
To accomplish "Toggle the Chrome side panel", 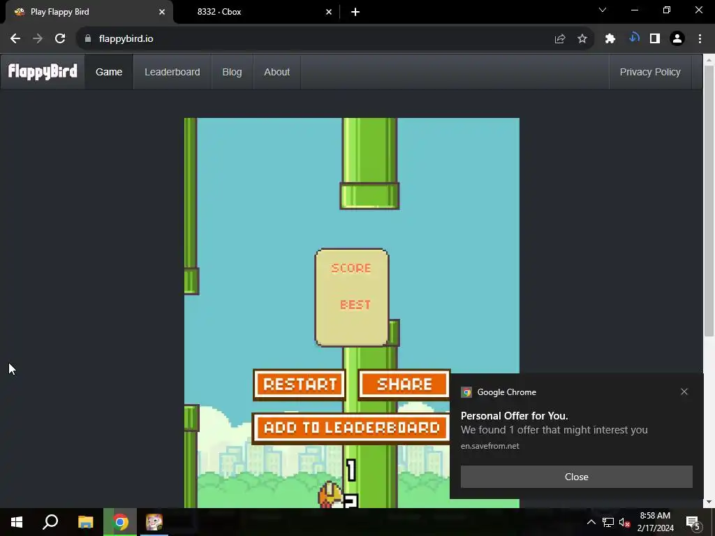I will (655, 39).
